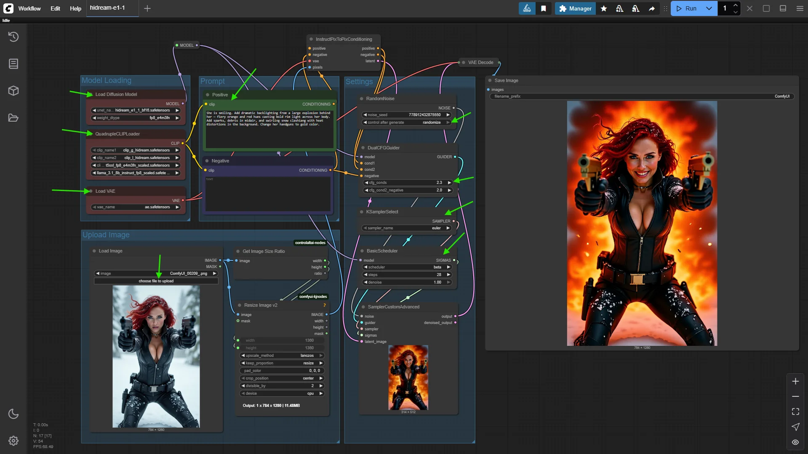Open the hamburger menu icon top right
This screenshot has width=808, height=454.
800,8
